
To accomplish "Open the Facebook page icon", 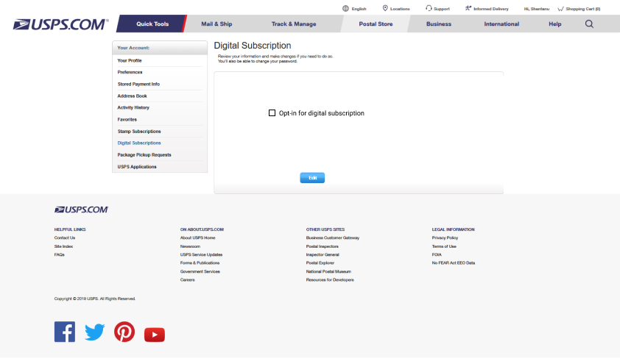I will pos(65,332).
